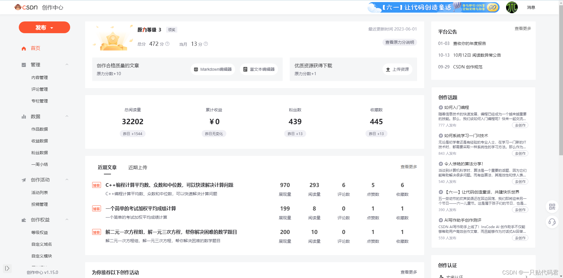Open the QR code floating icon

552,207
